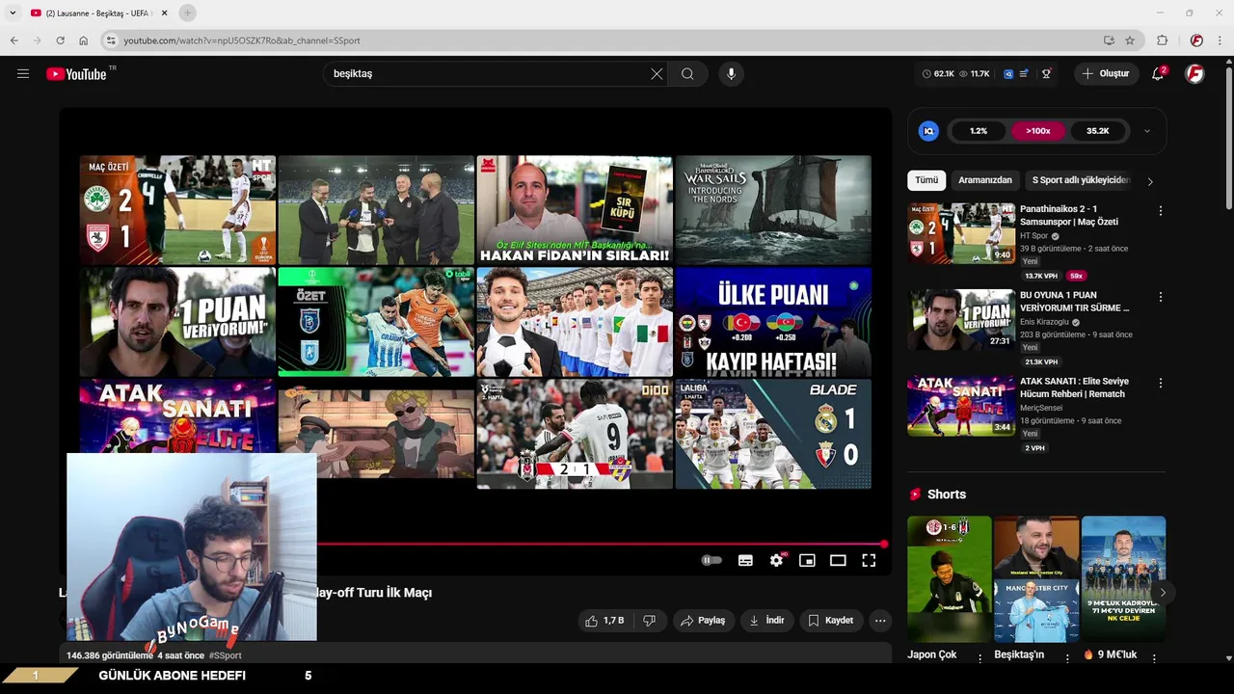Click War Sails endscreen suggestion
The height and width of the screenshot is (694, 1234).
pos(773,210)
